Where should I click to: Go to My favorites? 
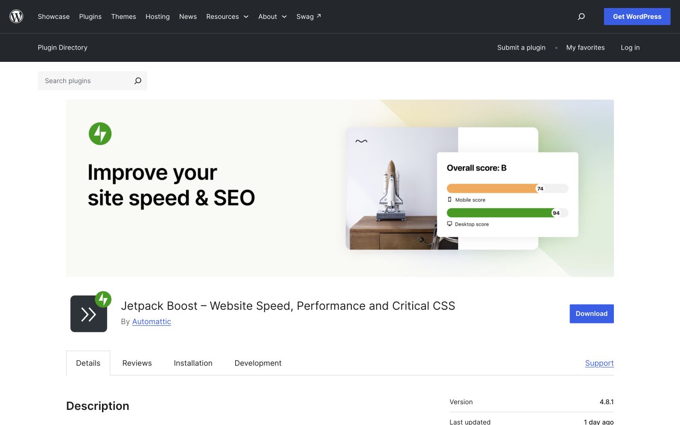click(x=586, y=48)
